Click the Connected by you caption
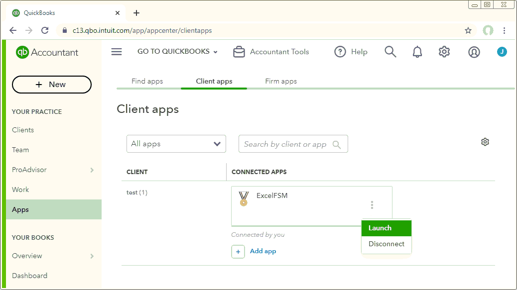 click(258, 235)
